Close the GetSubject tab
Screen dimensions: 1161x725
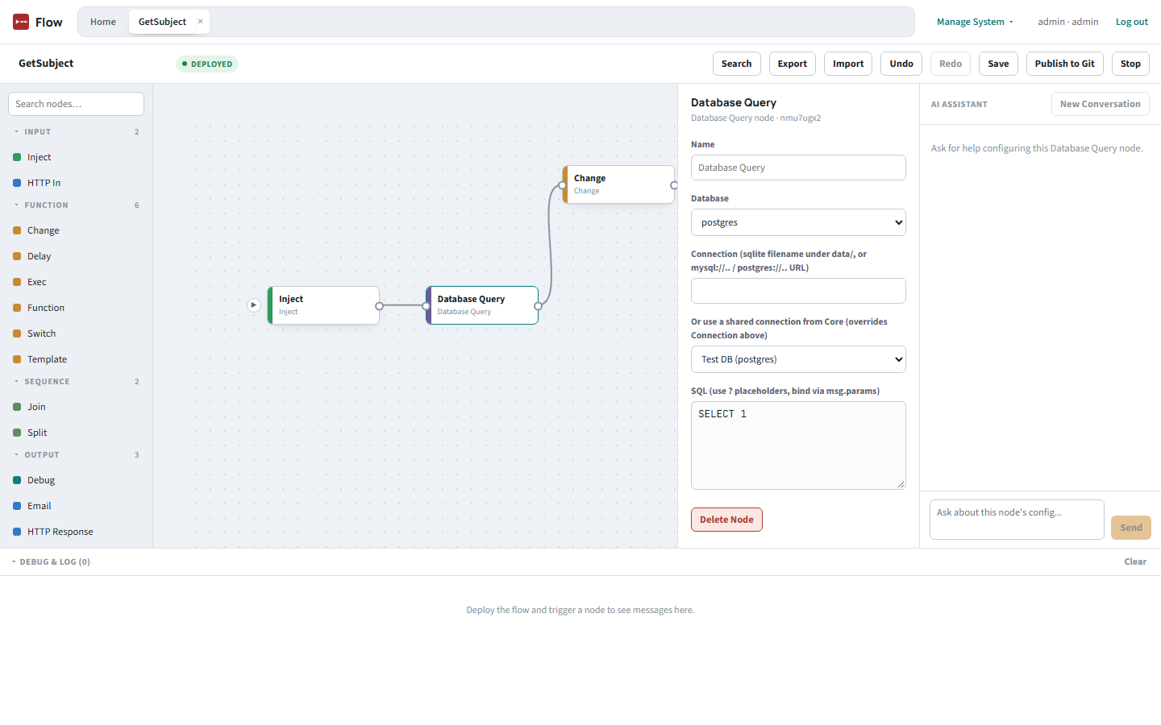[x=200, y=22]
